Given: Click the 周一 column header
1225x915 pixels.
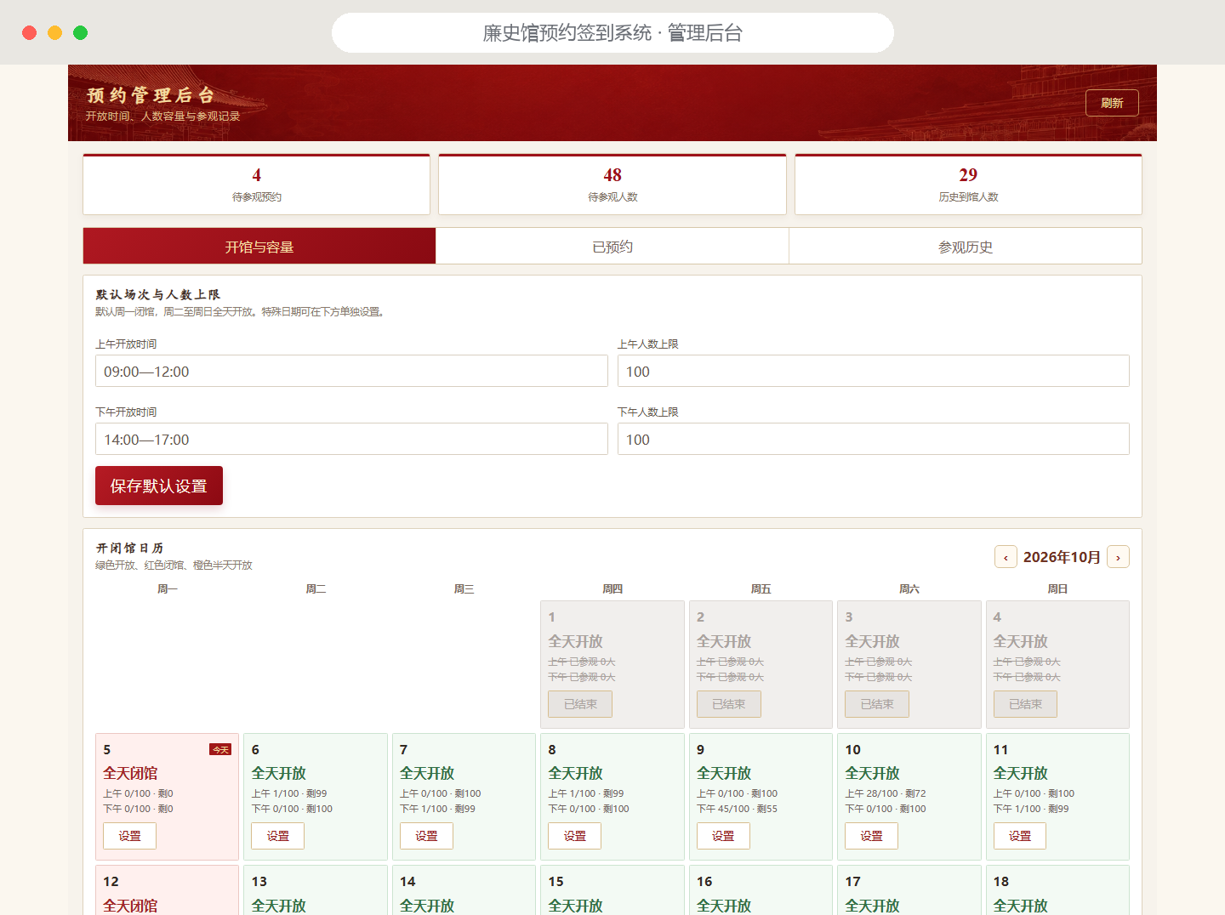Looking at the screenshot, I should [168, 588].
